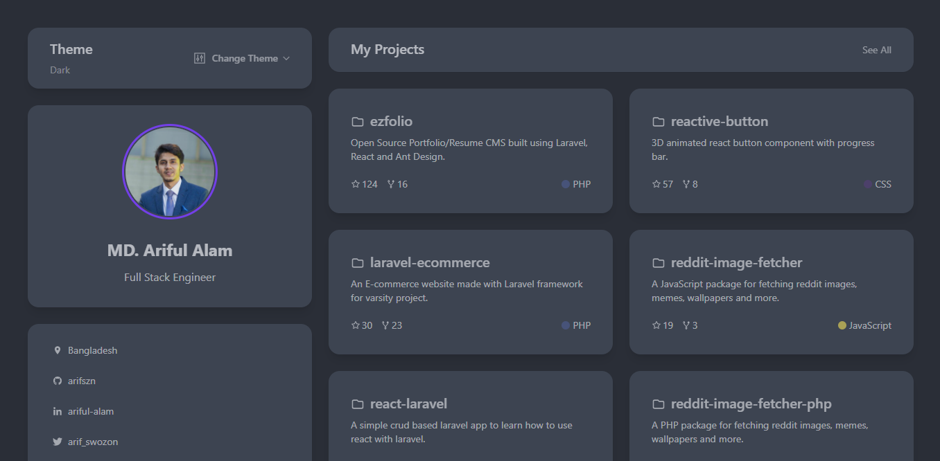
Task: Select the laravel-ecommerce project title
Action: [430, 263]
